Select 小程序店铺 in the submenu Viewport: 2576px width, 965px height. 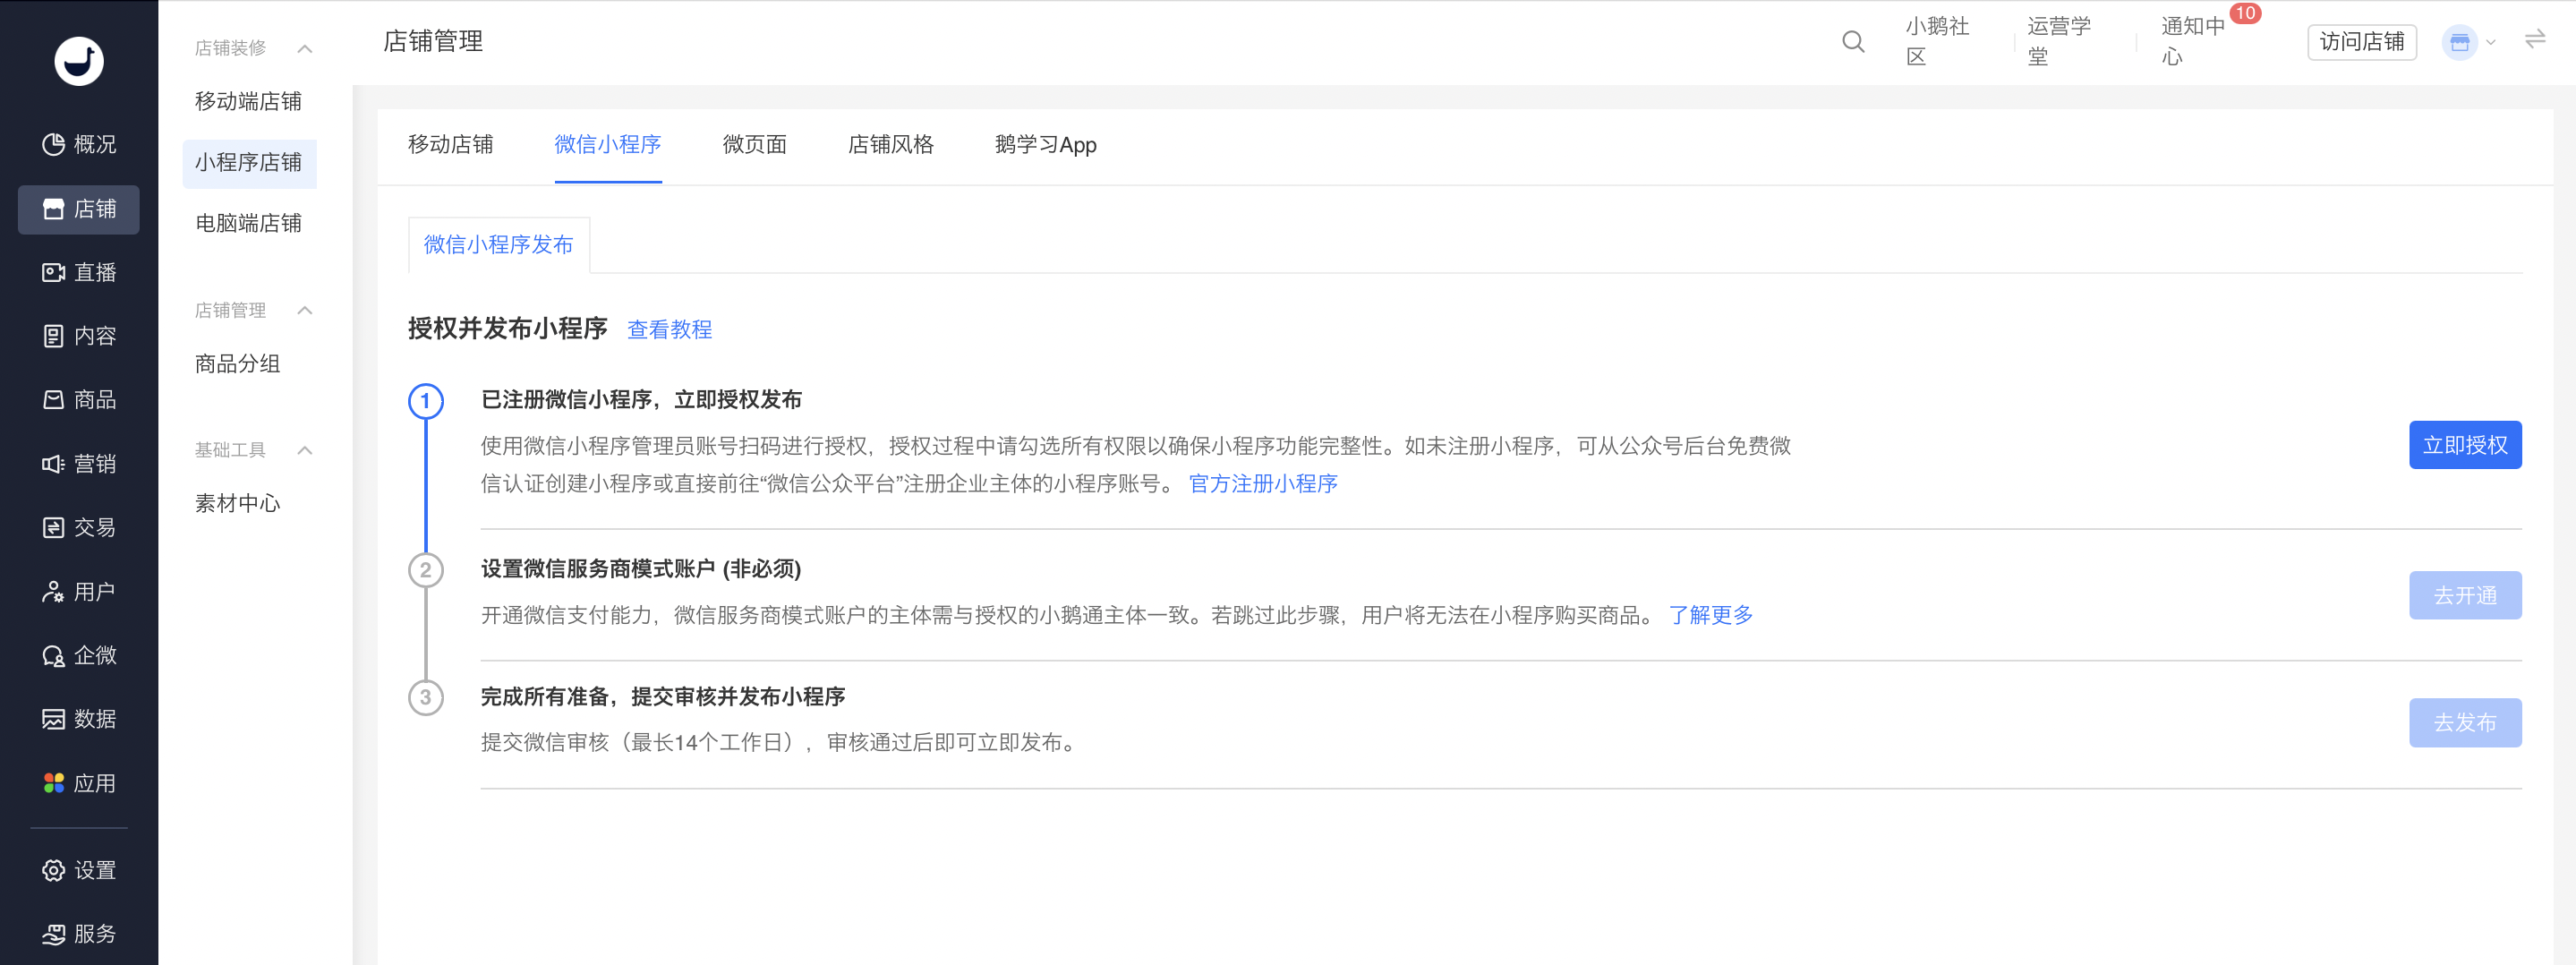[249, 163]
